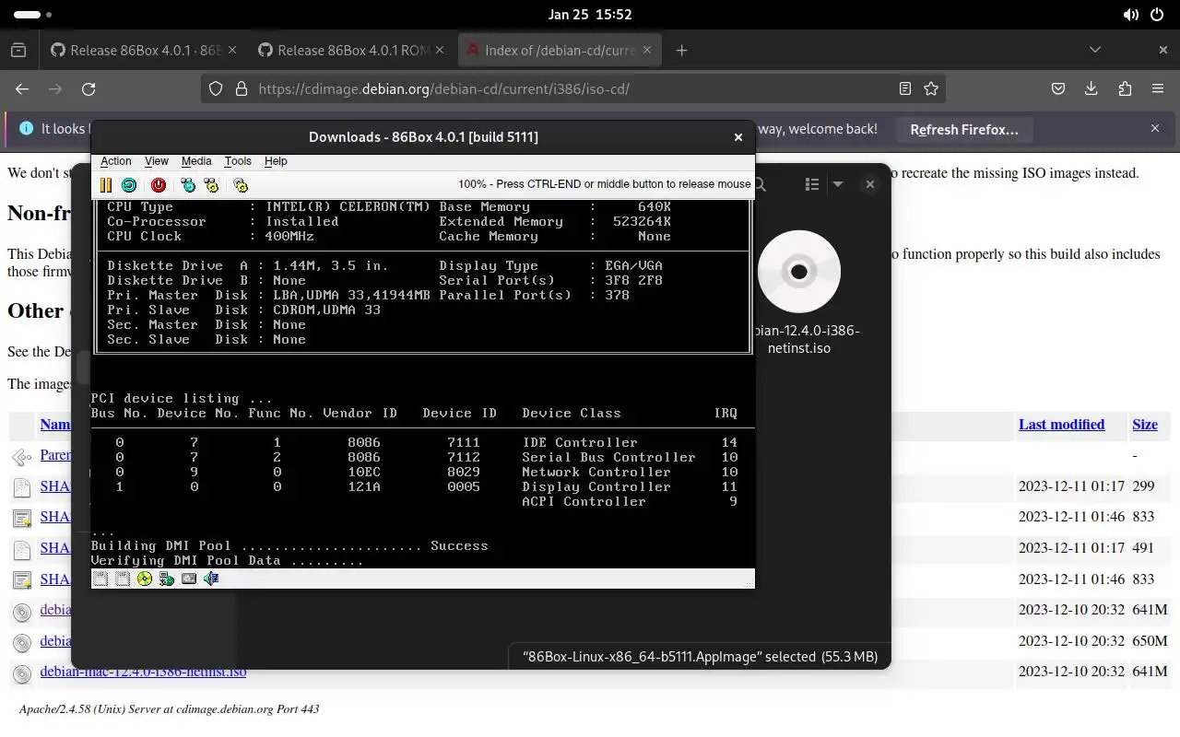1180x737 pixels.
Task: Click sound speaker icon in 86Box status bar
Action: click(211, 579)
